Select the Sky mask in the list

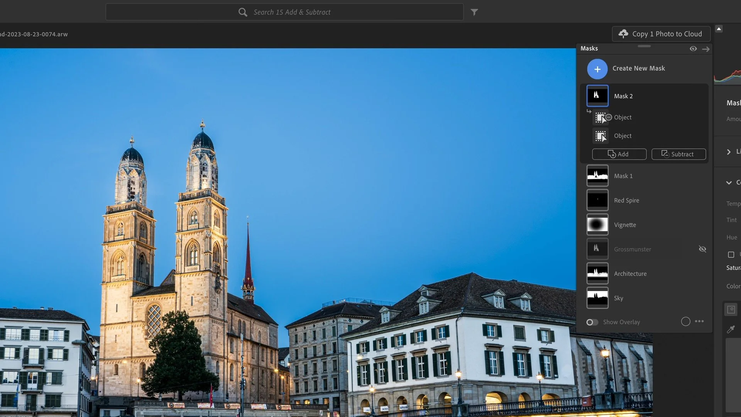pos(618,298)
